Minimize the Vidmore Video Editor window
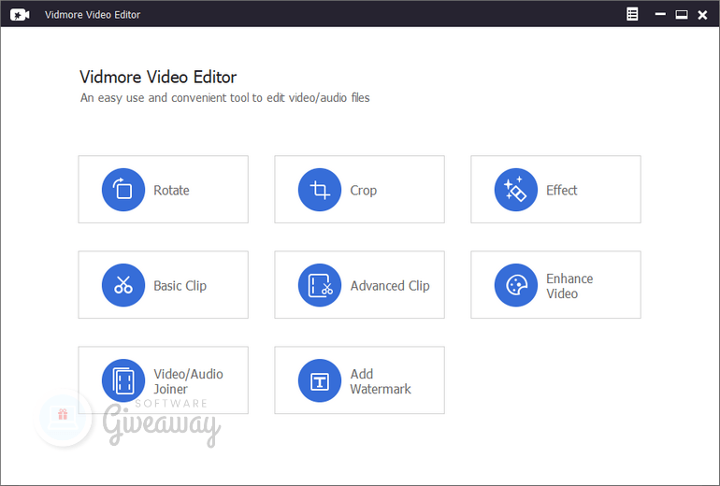720x486 pixels. (x=660, y=14)
